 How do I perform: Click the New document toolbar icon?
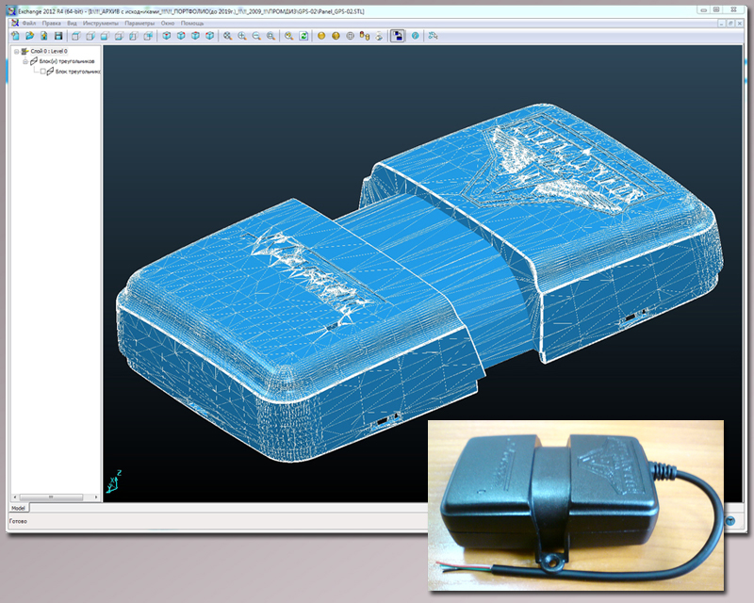15,36
